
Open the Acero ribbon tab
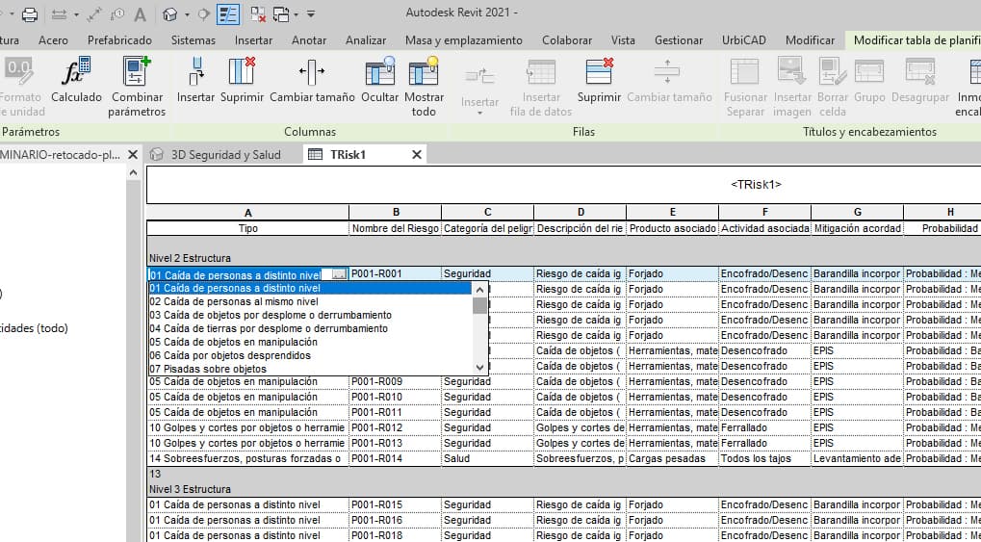pos(53,40)
